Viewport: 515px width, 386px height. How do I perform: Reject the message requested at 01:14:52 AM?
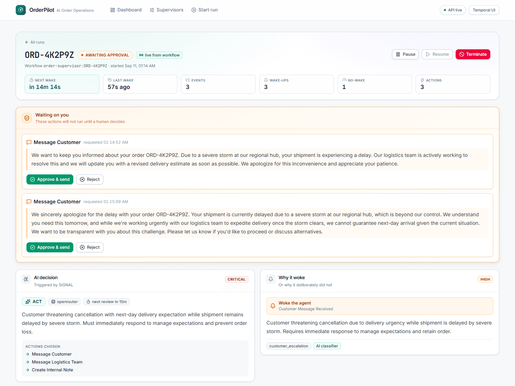(90, 179)
